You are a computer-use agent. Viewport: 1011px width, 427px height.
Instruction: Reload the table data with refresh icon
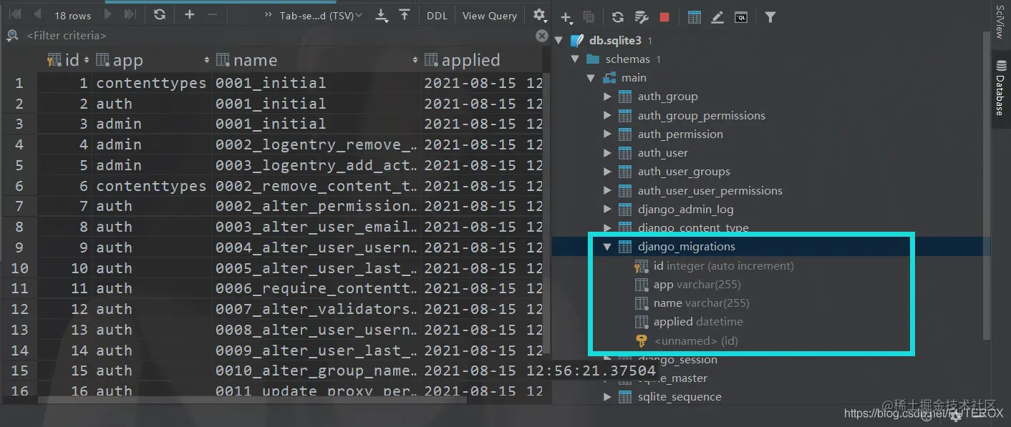160,15
